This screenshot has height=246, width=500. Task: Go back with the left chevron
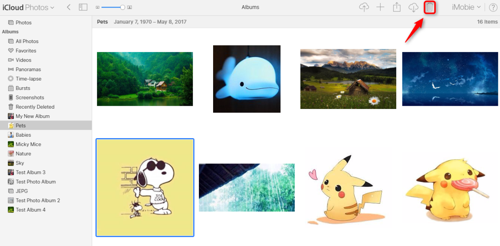coord(69,7)
